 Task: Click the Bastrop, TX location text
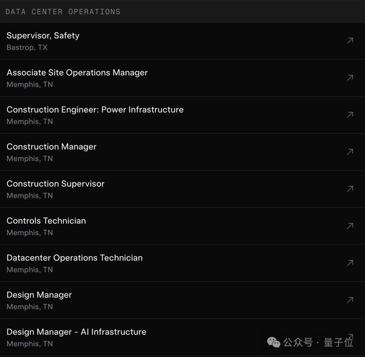click(27, 48)
